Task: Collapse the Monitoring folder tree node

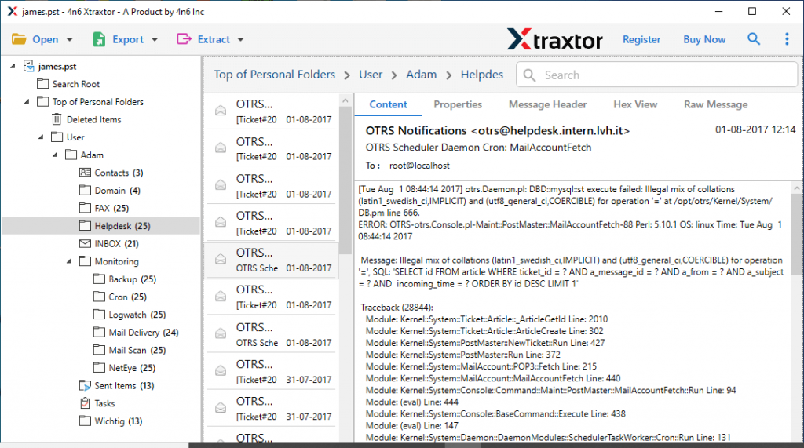Action: pos(69,261)
